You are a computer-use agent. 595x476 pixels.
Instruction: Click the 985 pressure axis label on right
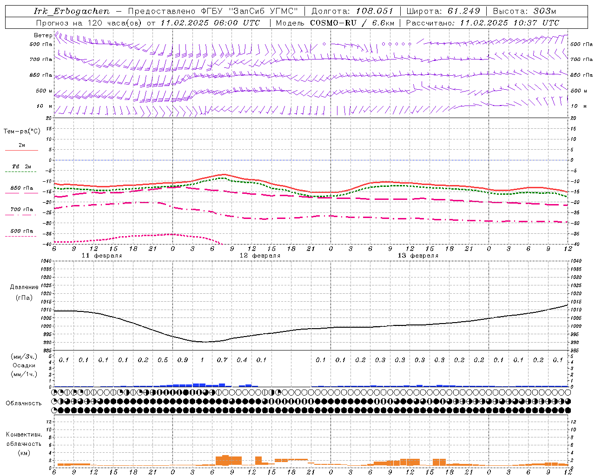point(575,350)
